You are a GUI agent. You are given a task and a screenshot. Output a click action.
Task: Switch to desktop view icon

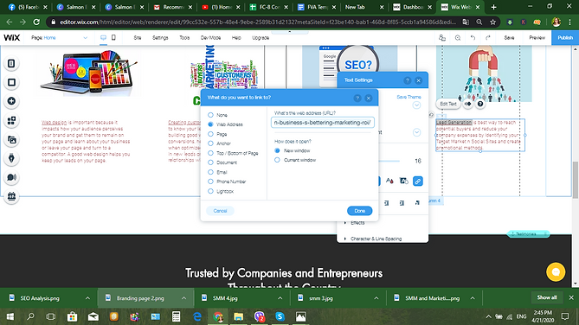click(x=103, y=38)
